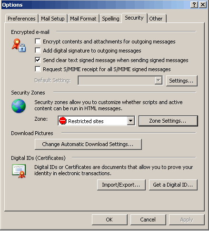
Task: Open the Mail Format tab
Action: click(83, 19)
